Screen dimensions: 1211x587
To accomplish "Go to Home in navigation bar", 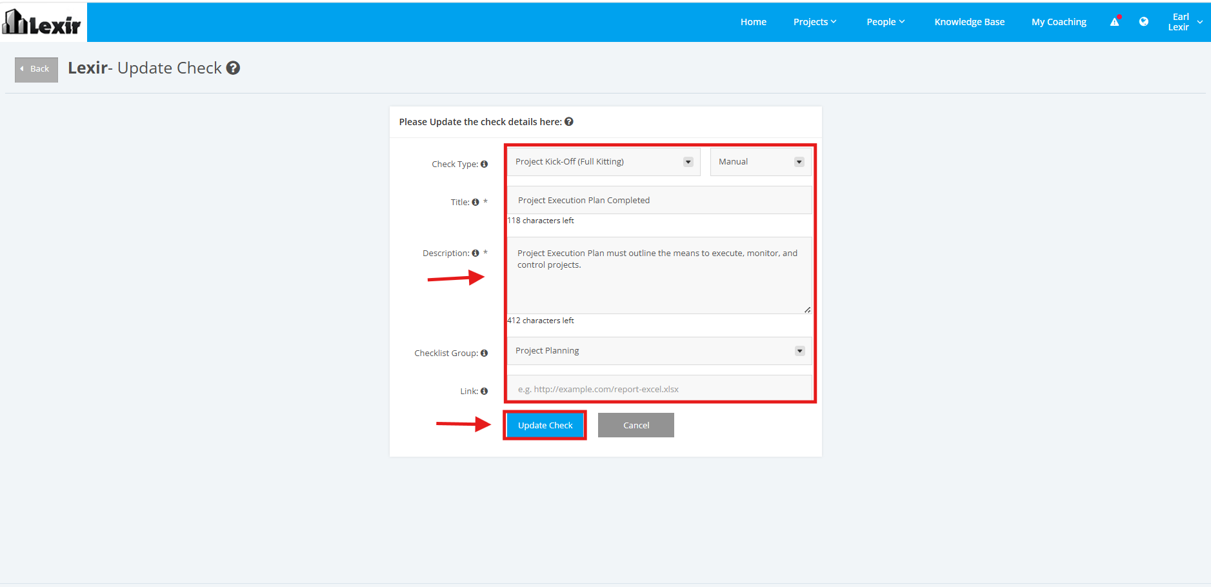I will (753, 22).
